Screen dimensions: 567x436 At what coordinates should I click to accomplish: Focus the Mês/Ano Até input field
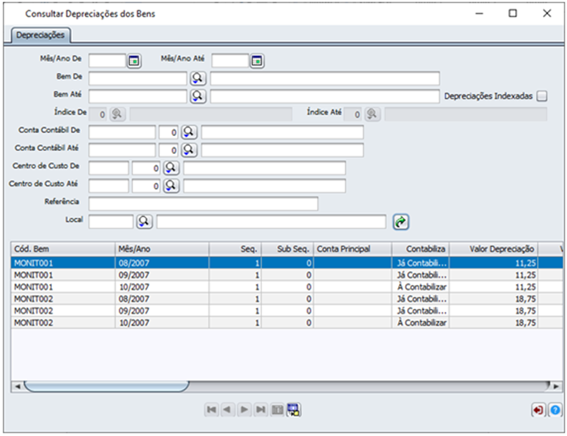tap(230, 61)
